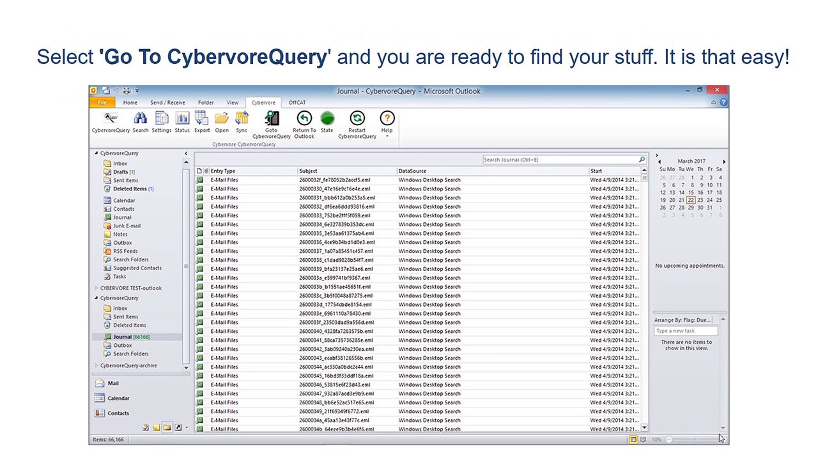Click the Outlook help question icon near window controls
Screen dimensions: 818x460
point(723,102)
